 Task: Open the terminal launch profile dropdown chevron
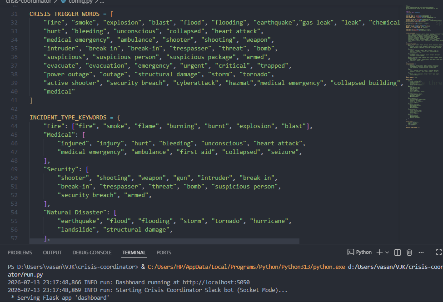[387, 252]
